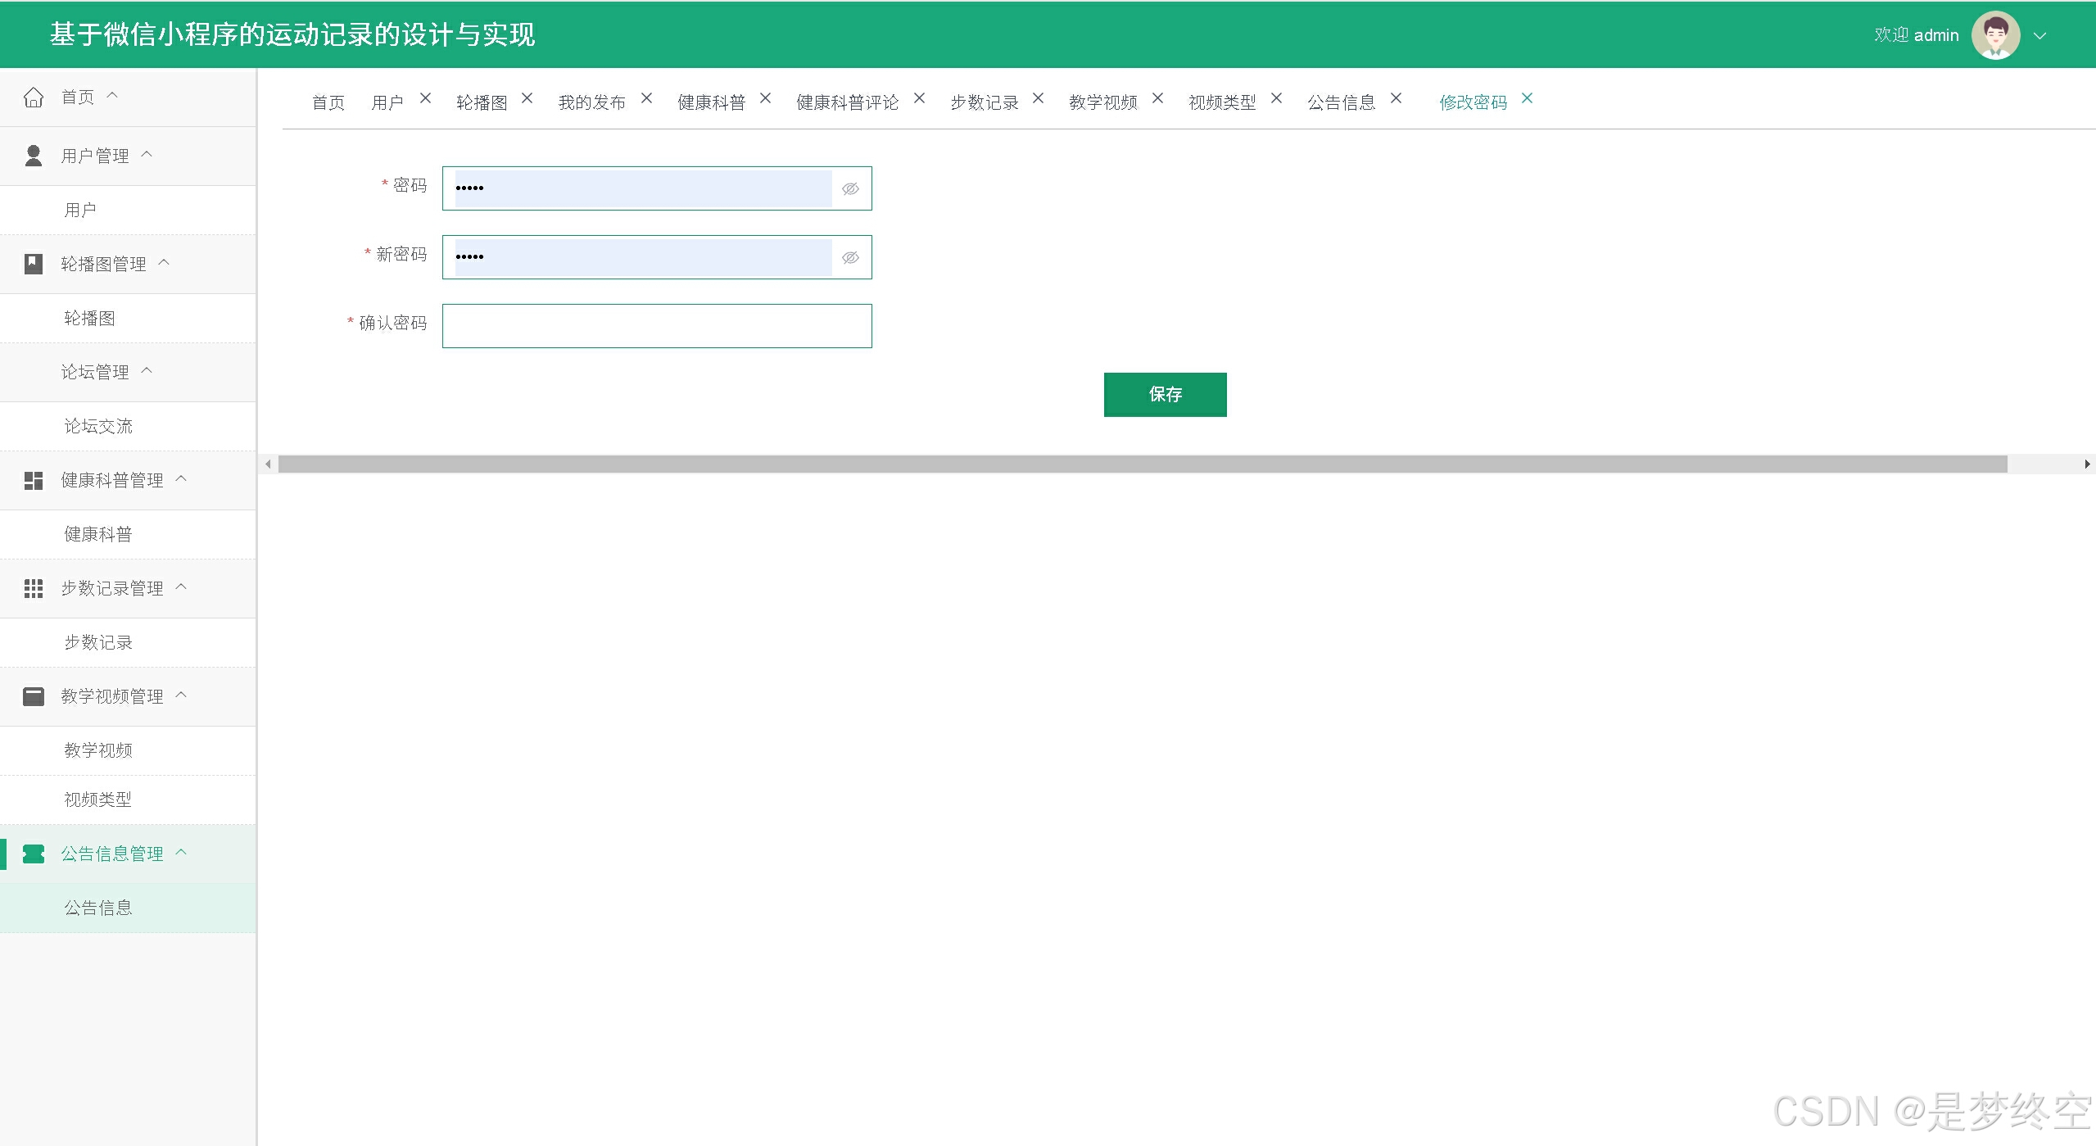Close the 修改密码 tab
Image resolution: width=2096 pixels, height=1146 pixels.
tap(1527, 98)
